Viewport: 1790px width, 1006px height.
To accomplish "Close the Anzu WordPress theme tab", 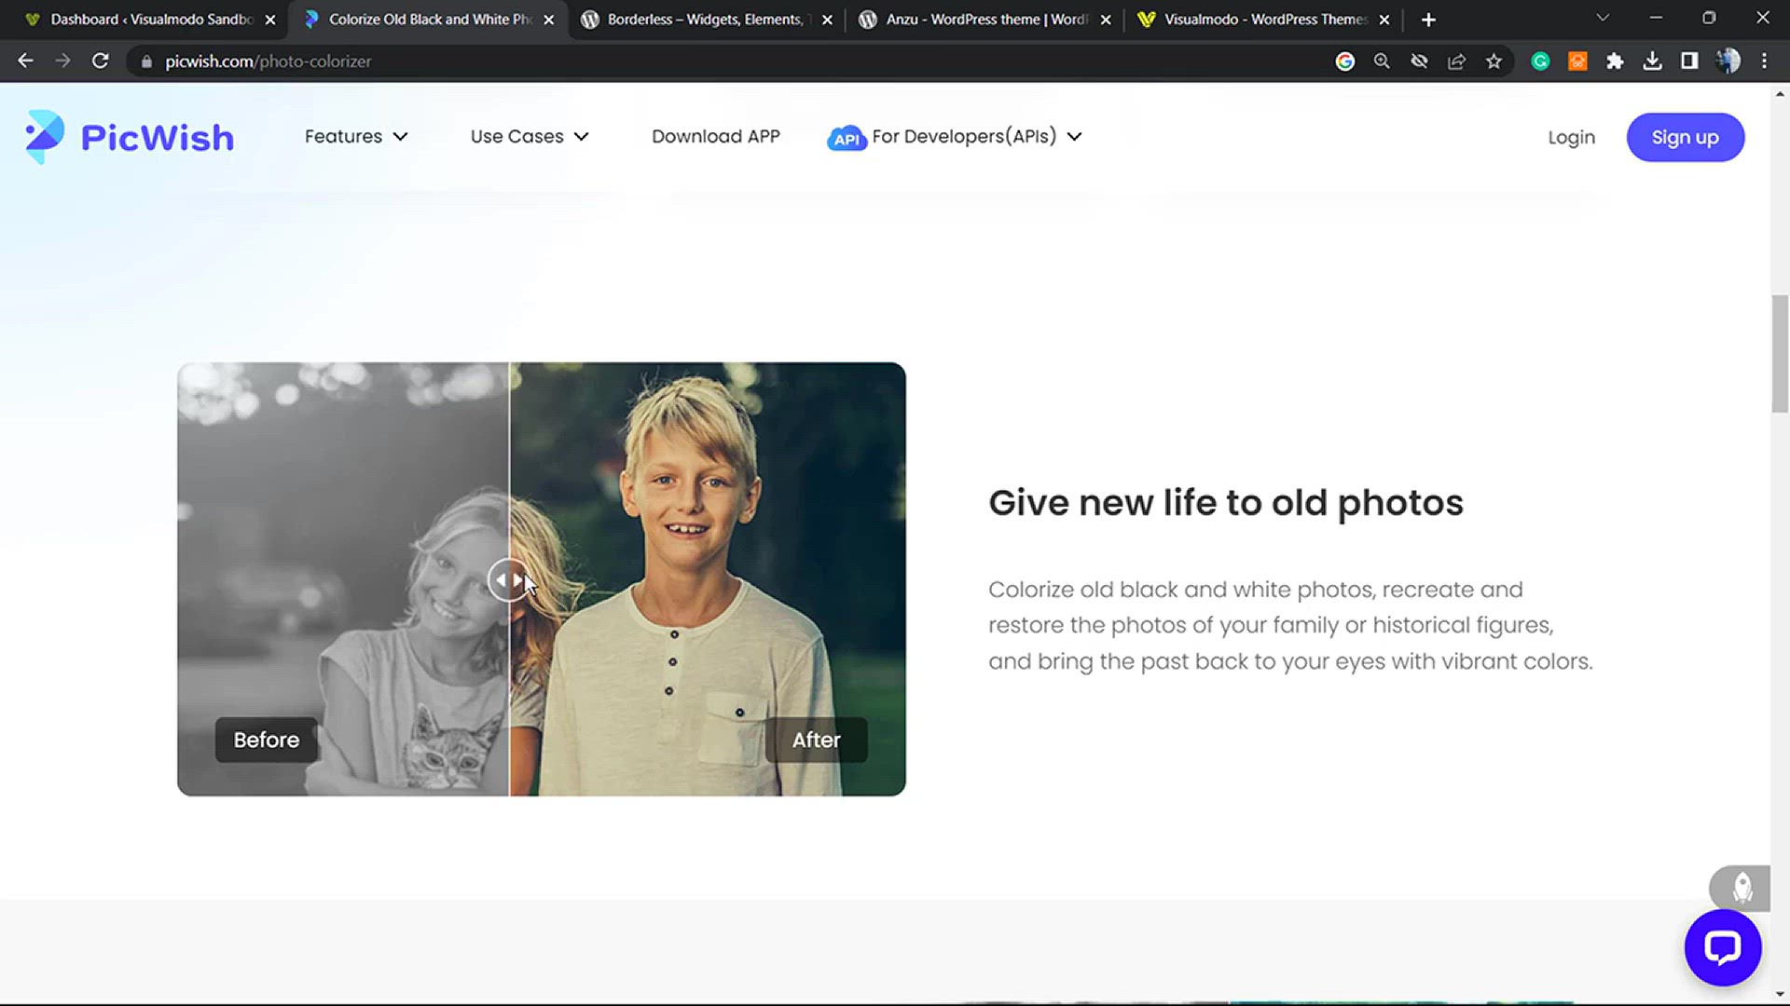I will 1106,20.
